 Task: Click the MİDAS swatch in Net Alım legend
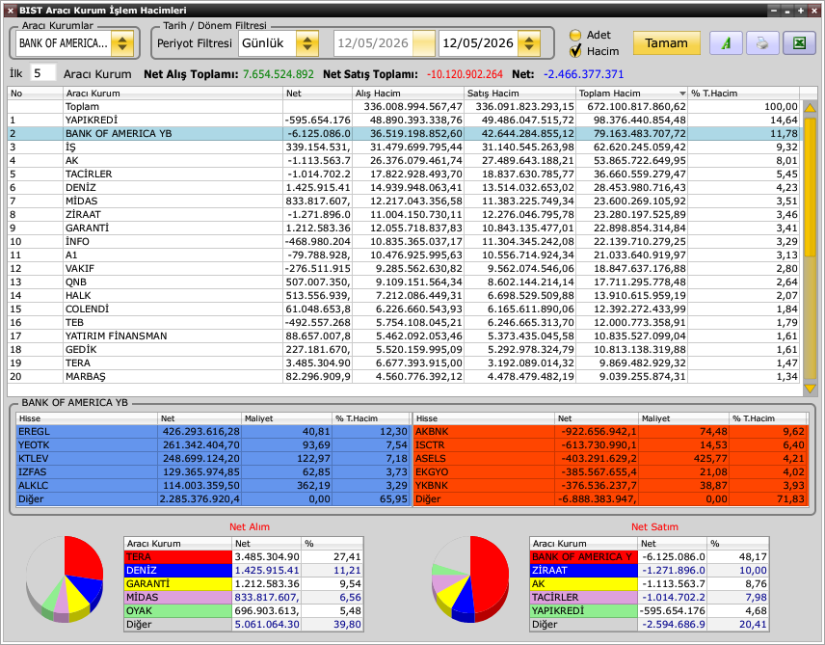click(x=178, y=597)
